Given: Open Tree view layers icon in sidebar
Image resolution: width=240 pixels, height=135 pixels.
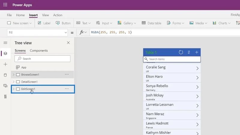Looking at the screenshot, I should tap(5, 53).
